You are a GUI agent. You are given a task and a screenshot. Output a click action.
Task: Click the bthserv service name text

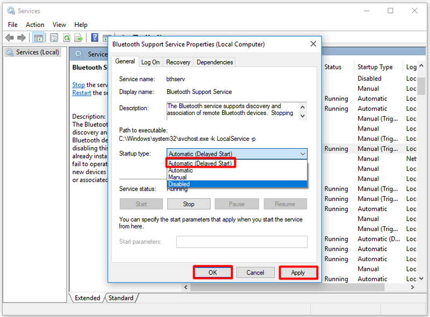click(x=176, y=79)
